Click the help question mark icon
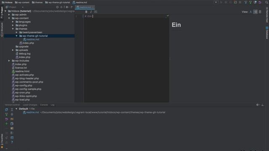Viewport: 269px width, 151px height. [12, 142]
